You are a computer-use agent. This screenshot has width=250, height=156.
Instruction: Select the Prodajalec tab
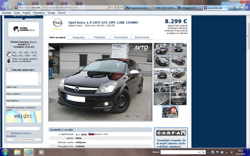pos(100,37)
